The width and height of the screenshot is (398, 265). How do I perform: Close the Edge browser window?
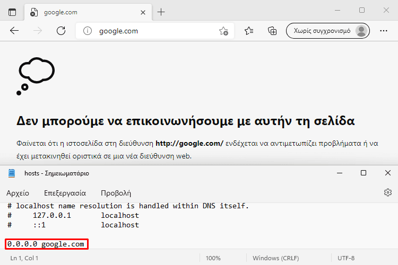pyautogui.click(x=386, y=10)
